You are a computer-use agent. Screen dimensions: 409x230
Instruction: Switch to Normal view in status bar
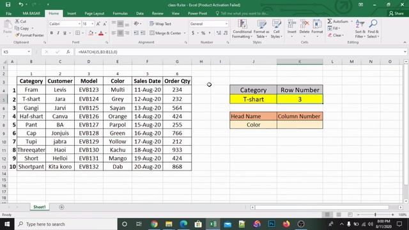(x=327, y=215)
